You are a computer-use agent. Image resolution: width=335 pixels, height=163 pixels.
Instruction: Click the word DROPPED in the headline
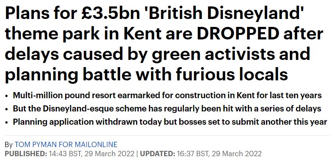(x=238, y=34)
